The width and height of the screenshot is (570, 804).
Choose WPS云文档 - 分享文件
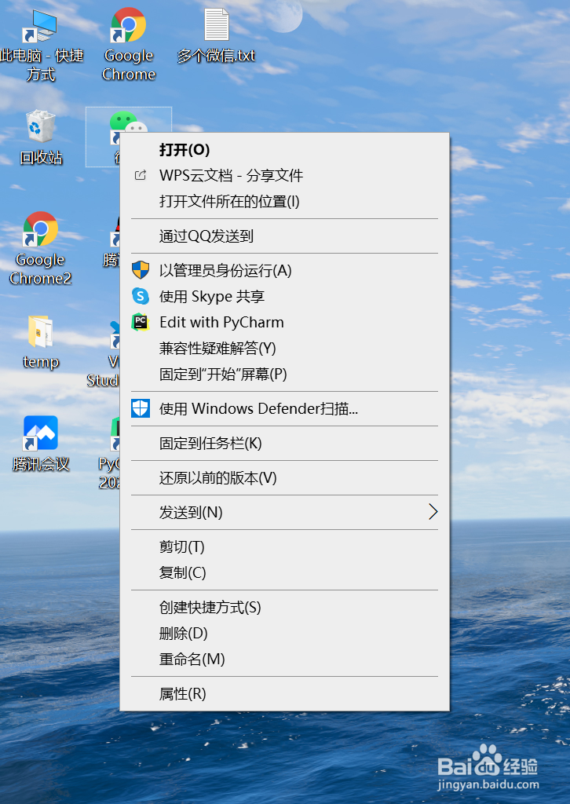pos(284,175)
